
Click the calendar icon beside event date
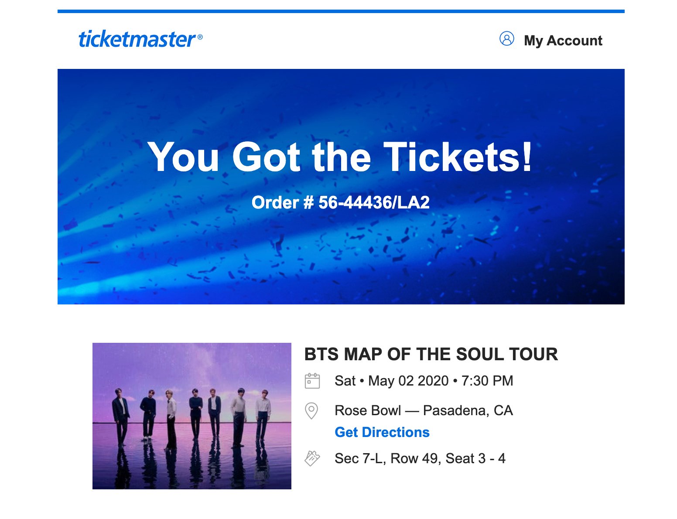pyautogui.click(x=312, y=381)
